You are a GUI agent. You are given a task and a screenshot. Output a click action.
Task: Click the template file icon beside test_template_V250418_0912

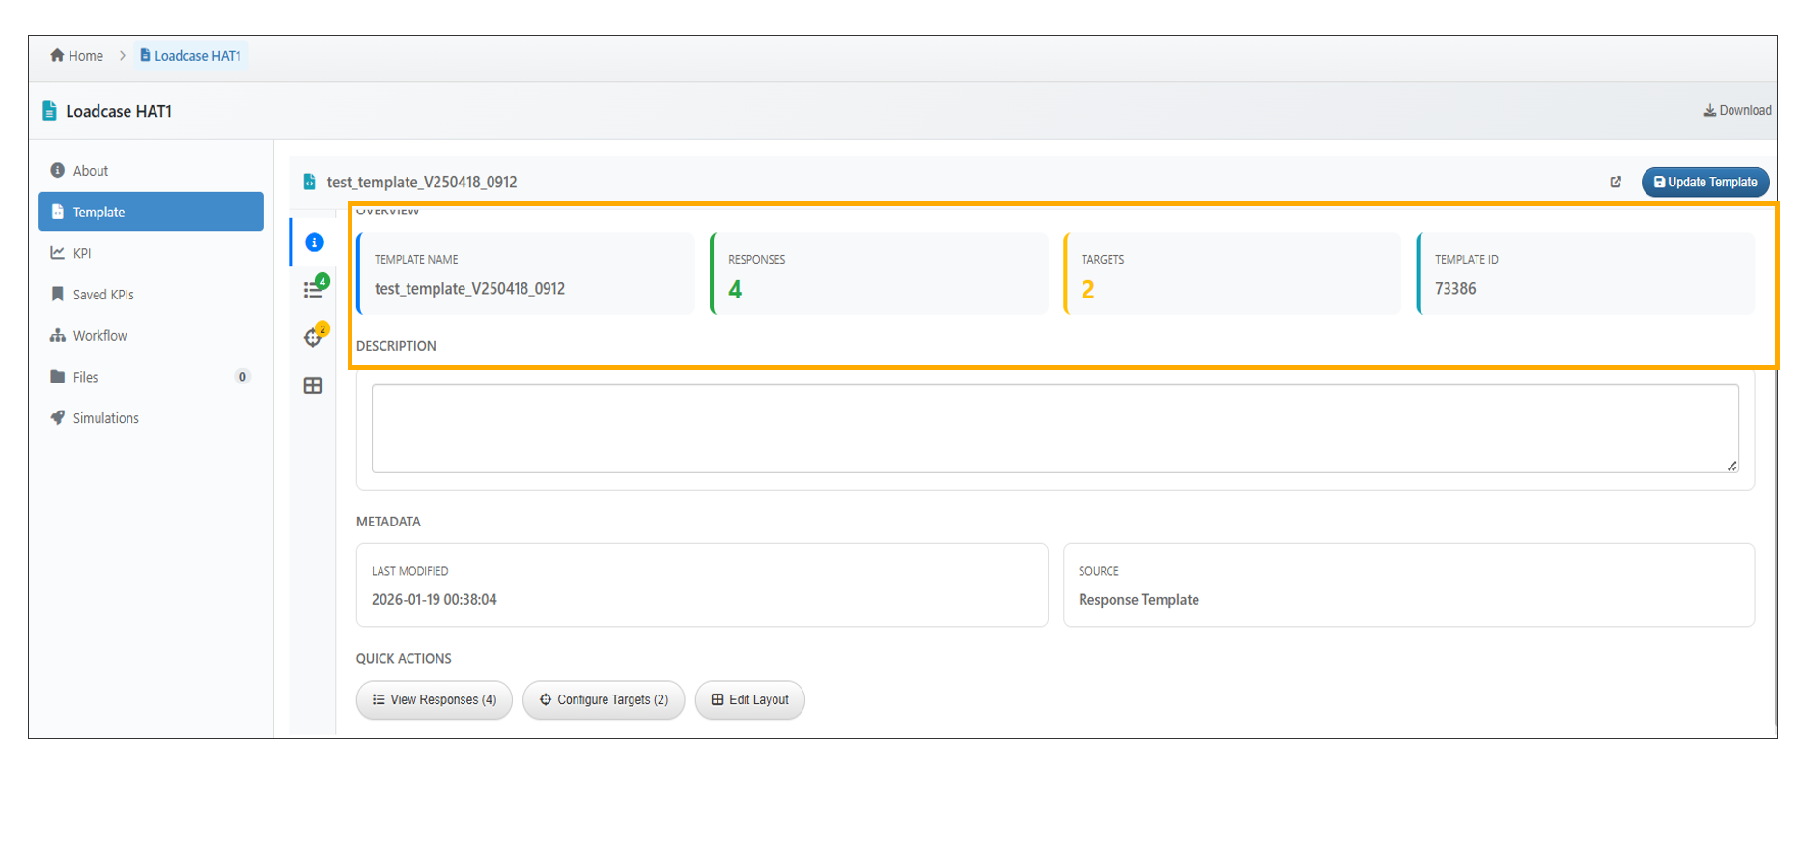coord(310,182)
